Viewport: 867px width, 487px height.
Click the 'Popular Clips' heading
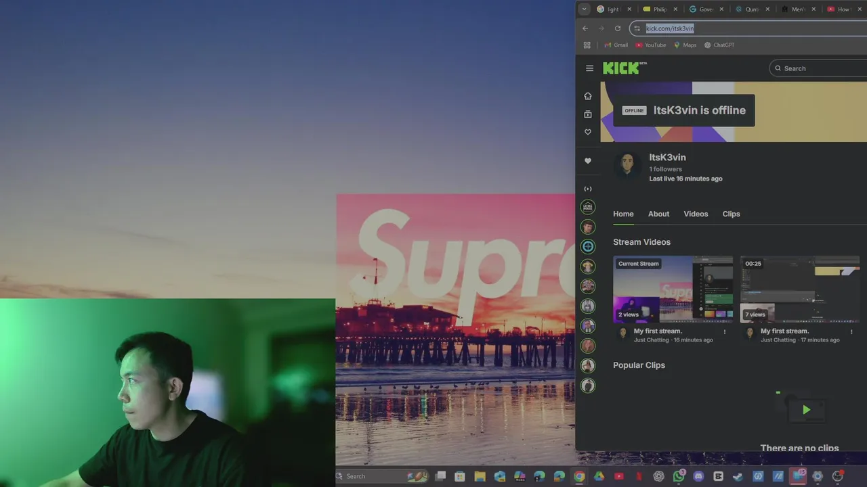[x=639, y=365]
